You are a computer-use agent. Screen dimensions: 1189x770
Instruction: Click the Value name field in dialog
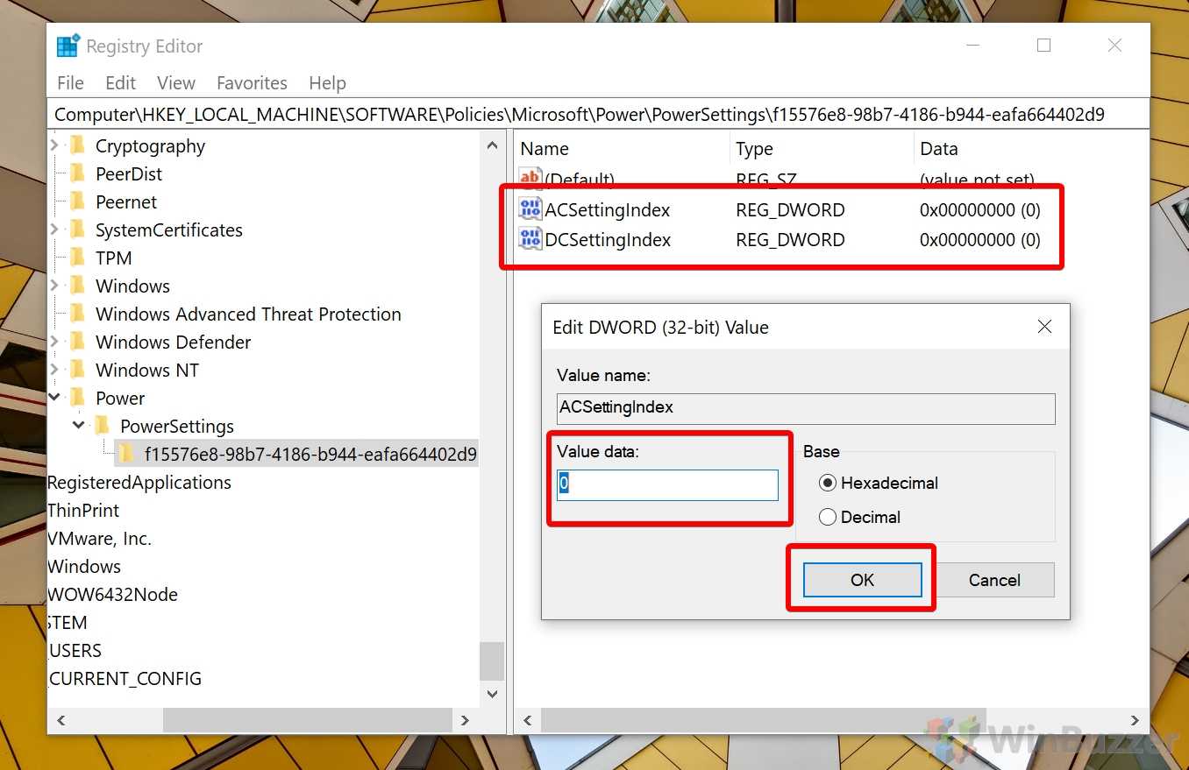click(x=806, y=408)
